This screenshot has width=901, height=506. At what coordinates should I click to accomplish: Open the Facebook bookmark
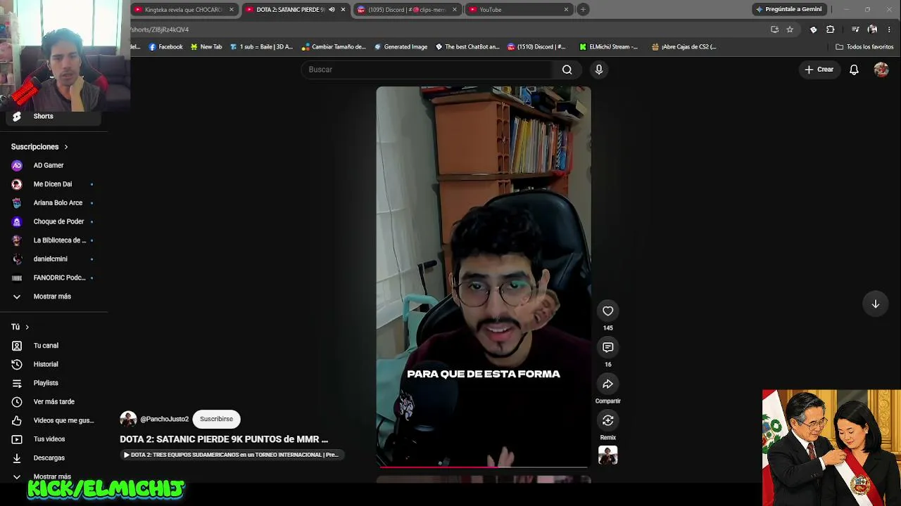[165, 47]
